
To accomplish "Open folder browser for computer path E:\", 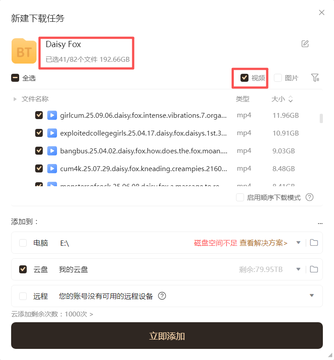I will [x=314, y=243].
